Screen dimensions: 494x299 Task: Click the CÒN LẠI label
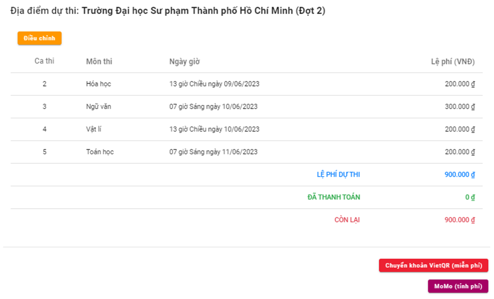347,220
